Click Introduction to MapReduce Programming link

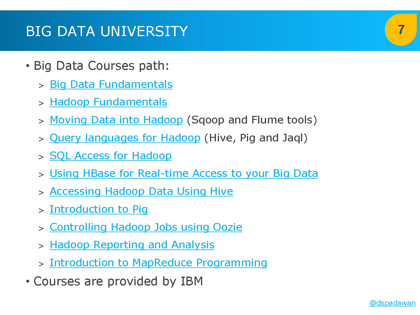(x=158, y=262)
